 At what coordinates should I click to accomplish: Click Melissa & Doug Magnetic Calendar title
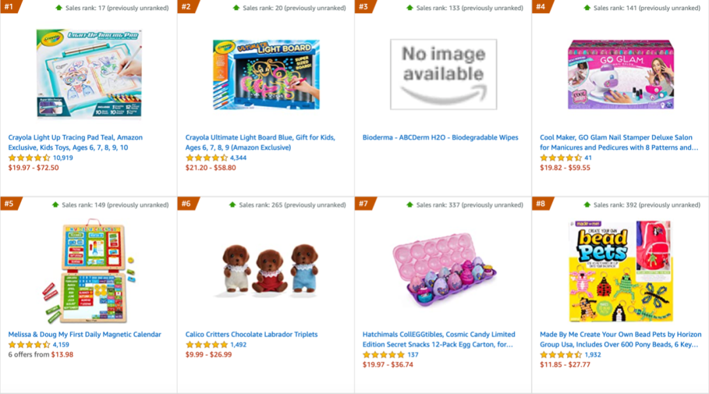[84, 334]
